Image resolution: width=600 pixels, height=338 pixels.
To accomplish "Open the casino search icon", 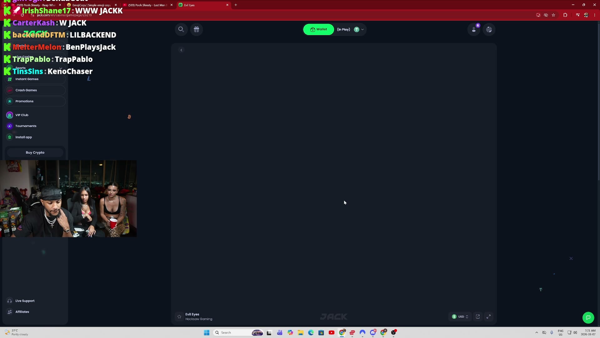I will pyautogui.click(x=181, y=29).
